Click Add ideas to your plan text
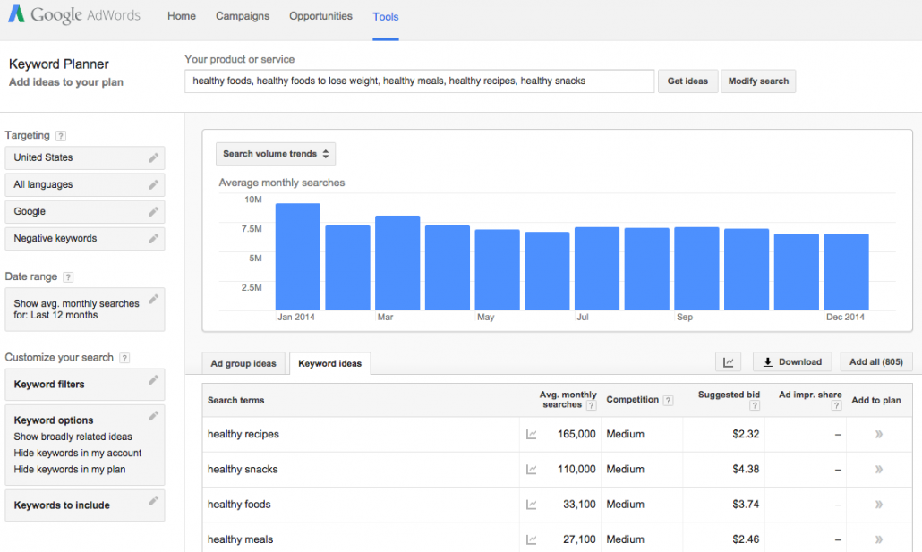 [66, 82]
